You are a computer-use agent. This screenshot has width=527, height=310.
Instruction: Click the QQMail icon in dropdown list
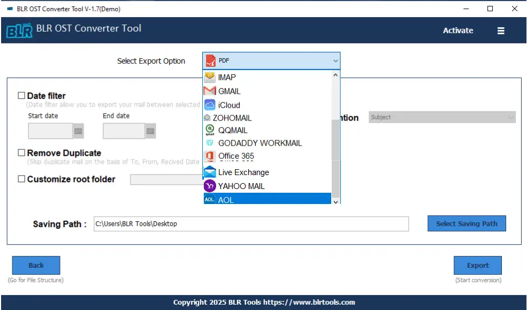point(210,130)
